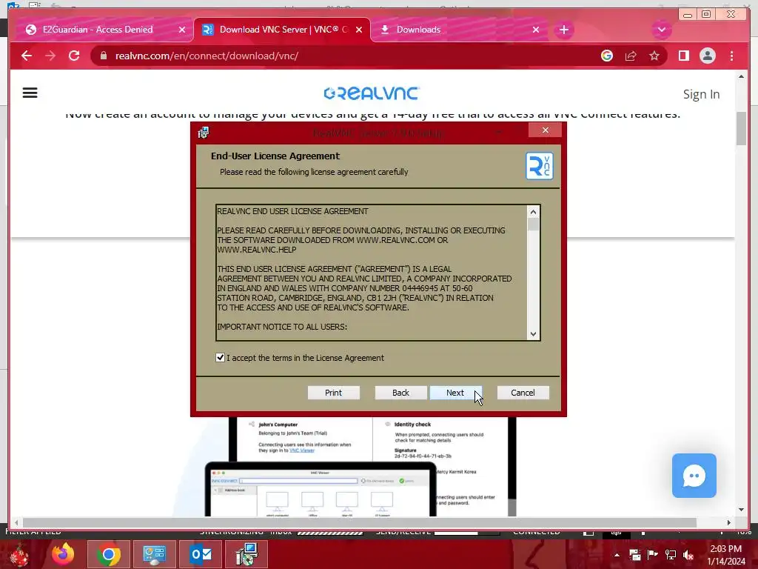Screen dimensions: 758x569
Task: Click the Start button ornament icon
Action: (19, 554)
